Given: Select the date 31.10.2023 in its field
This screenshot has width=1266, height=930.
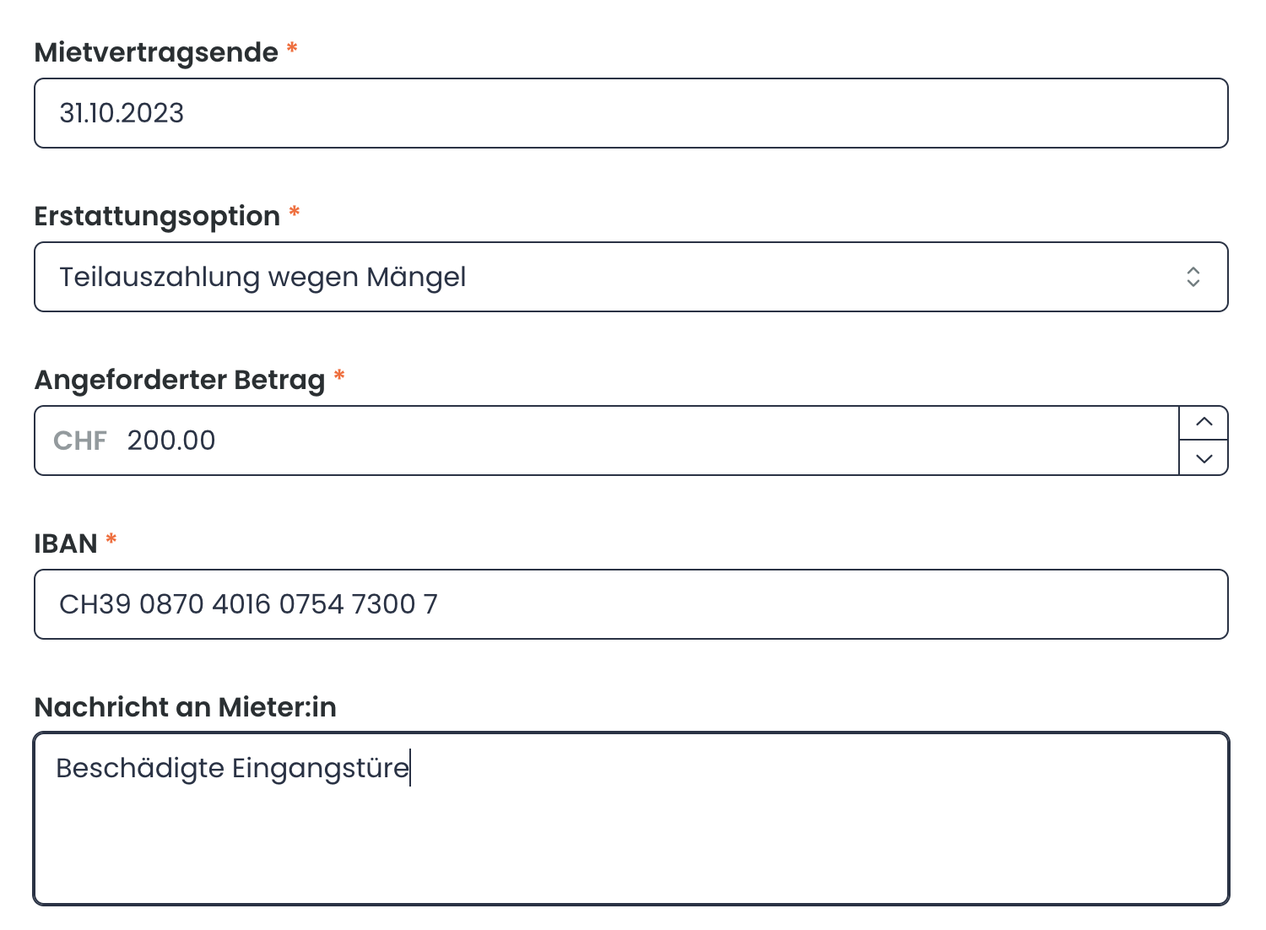Looking at the screenshot, I should (x=122, y=112).
